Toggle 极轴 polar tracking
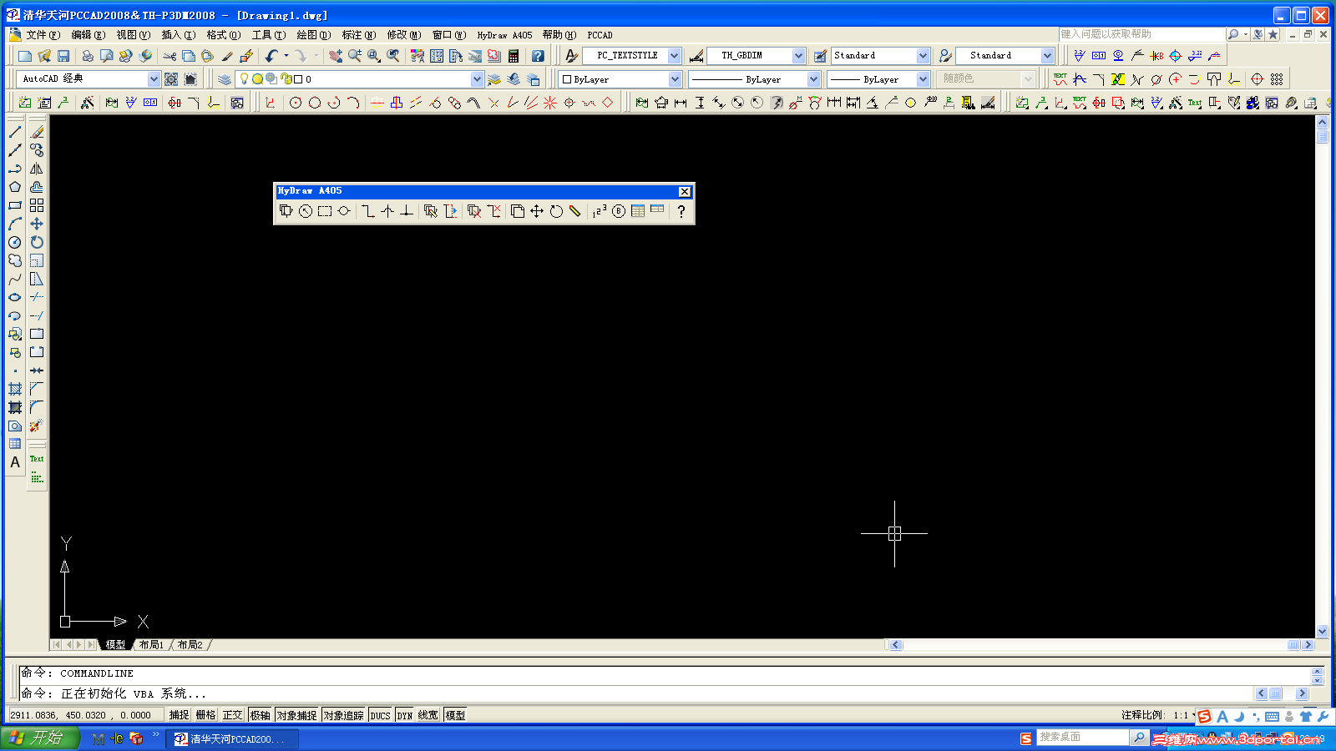1336x751 pixels. (x=261, y=715)
